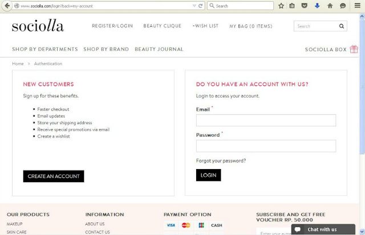Open Sociolla Box link
Image resolution: width=365 pixels, height=235 pixels.
[326, 50]
